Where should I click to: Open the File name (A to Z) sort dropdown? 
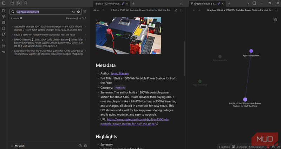76,18
